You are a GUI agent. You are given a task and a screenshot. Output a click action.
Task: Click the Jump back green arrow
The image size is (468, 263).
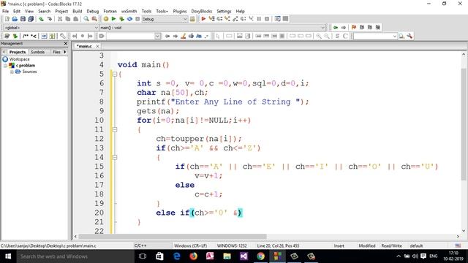point(336,28)
